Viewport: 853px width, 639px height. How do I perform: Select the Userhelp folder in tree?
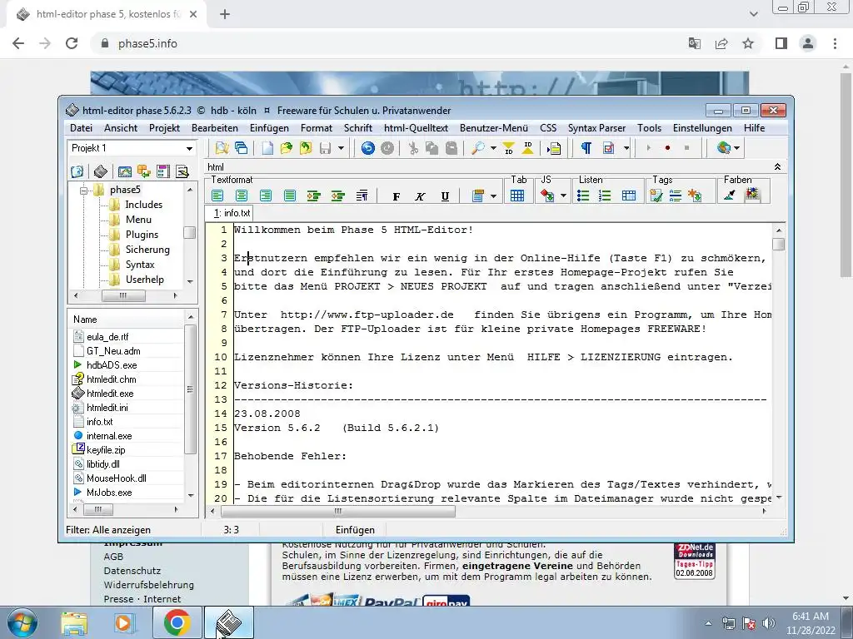click(145, 280)
